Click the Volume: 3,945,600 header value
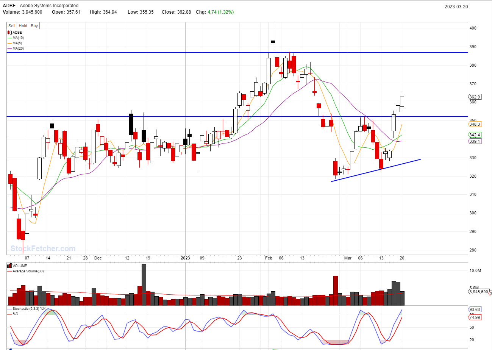 (23, 12)
